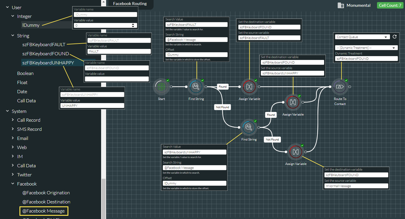
Task: Select the Boolean variable type
Action: (25, 73)
